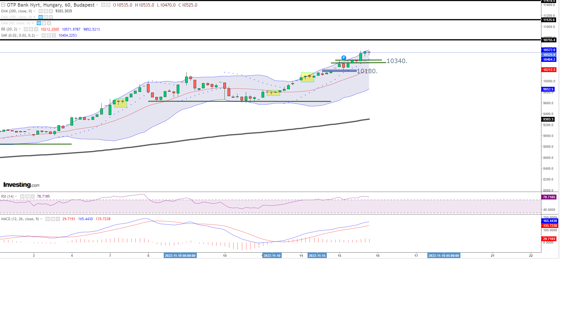Open settings for EMA 200 indicator

(46, 11)
